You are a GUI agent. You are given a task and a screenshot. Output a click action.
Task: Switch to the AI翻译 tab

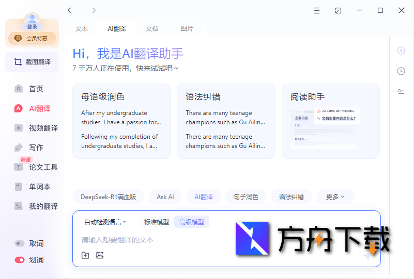pyautogui.click(x=117, y=29)
